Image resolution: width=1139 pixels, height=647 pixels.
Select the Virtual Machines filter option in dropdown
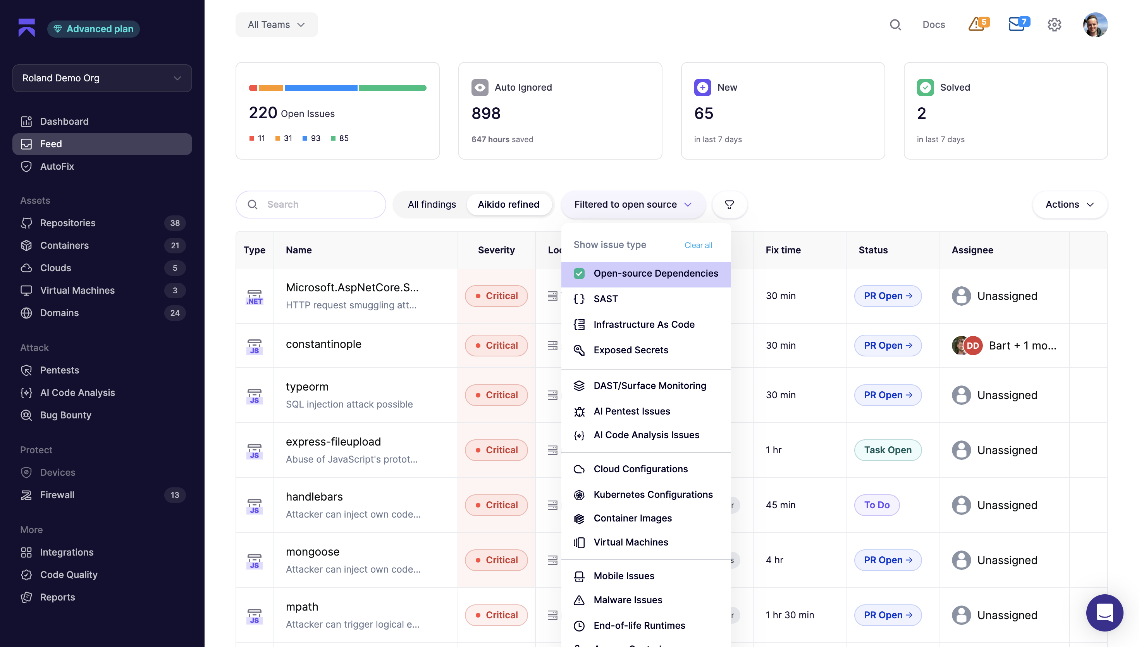(646, 542)
